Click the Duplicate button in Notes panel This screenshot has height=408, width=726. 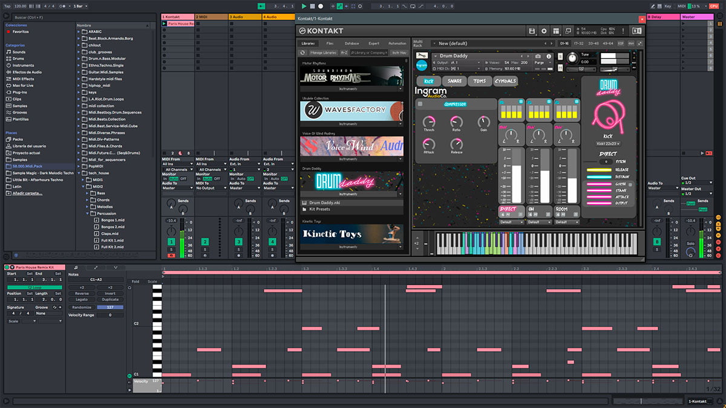coord(110,299)
